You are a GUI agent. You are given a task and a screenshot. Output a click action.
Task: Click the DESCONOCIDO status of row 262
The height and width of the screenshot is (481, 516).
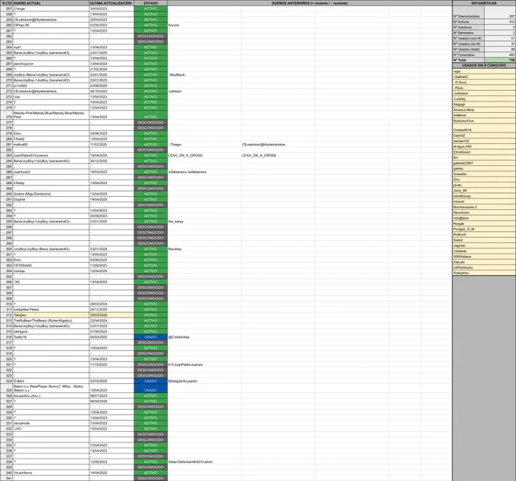tap(151, 36)
